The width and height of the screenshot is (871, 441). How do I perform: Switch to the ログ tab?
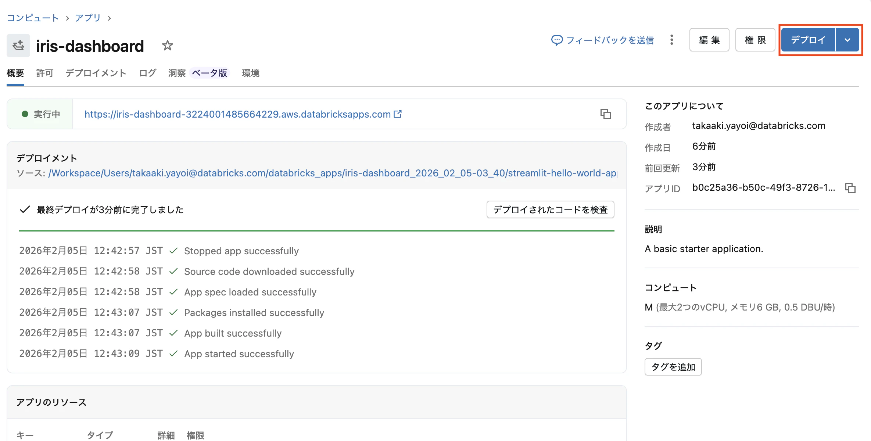pos(147,73)
